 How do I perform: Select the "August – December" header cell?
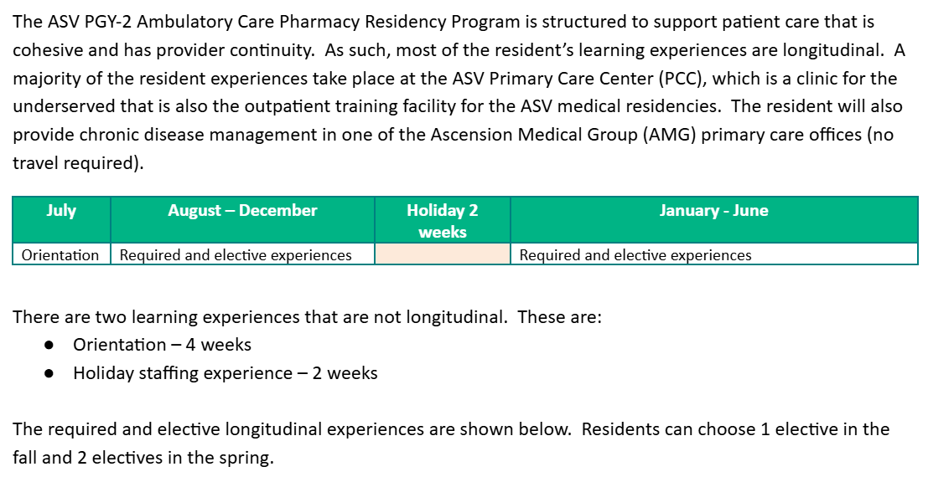click(242, 211)
